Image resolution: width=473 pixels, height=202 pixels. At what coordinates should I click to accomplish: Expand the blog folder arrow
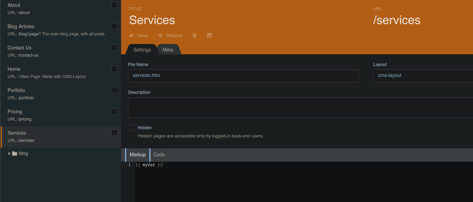[9, 154]
